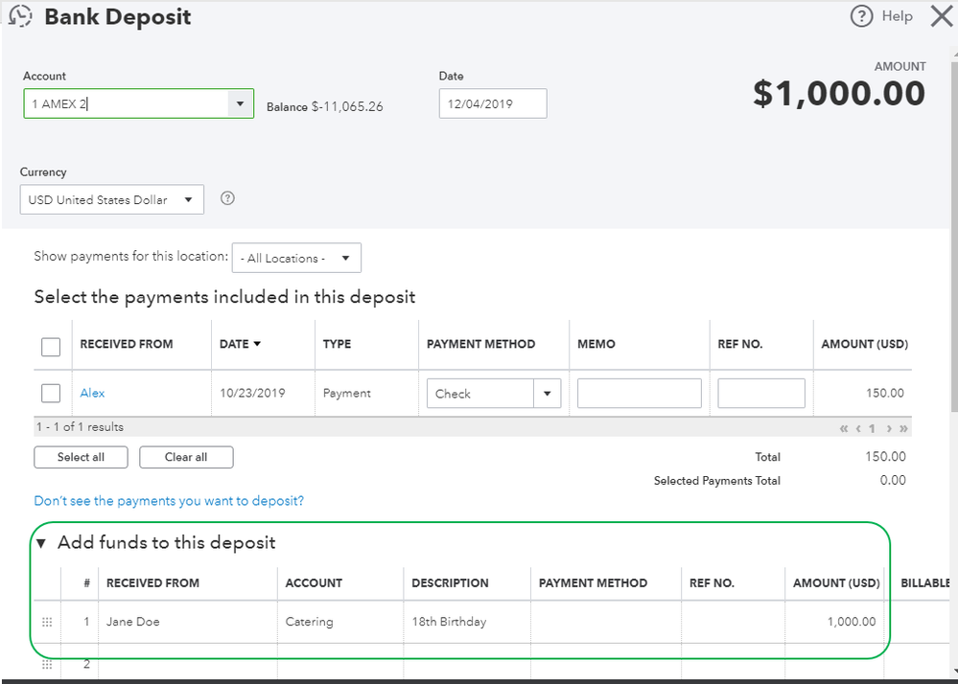958x684 pixels.
Task: Click the Help question mark icon
Action: click(x=863, y=16)
